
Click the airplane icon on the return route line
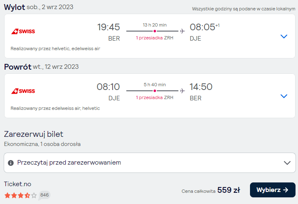tap(183, 91)
